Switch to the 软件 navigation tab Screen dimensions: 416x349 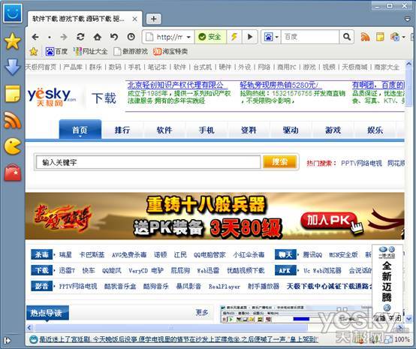pos(164,130)
